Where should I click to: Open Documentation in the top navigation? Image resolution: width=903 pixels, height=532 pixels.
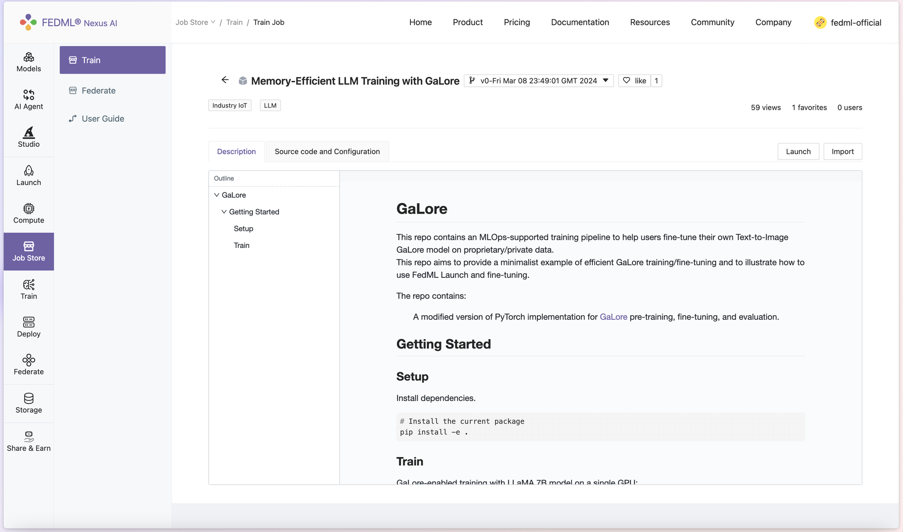pos(580,22)
